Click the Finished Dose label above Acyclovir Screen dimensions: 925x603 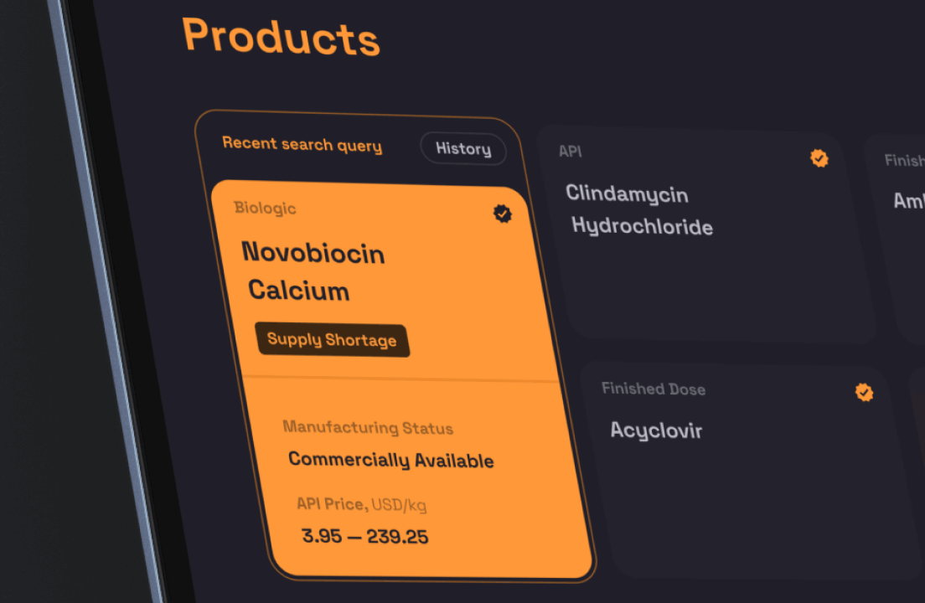coord(654,389)
